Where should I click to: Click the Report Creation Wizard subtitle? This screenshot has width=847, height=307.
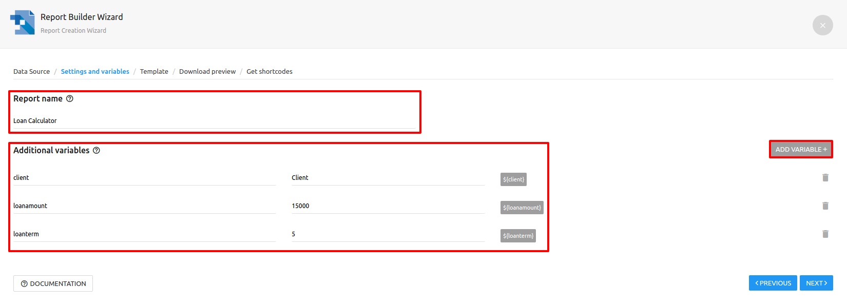point(73,31)
